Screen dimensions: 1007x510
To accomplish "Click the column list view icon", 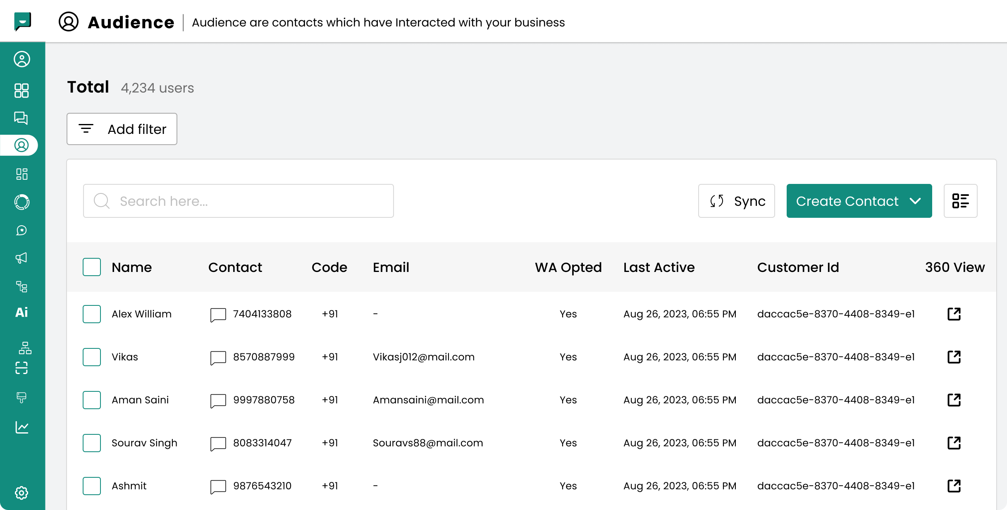I will coord(960,201).
